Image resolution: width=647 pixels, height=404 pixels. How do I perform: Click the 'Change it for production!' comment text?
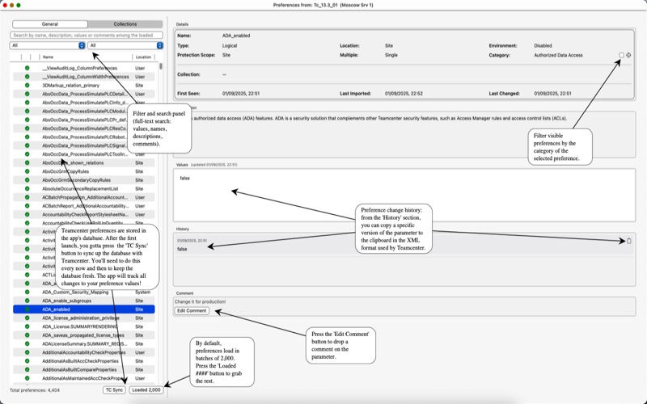point(200,301)
